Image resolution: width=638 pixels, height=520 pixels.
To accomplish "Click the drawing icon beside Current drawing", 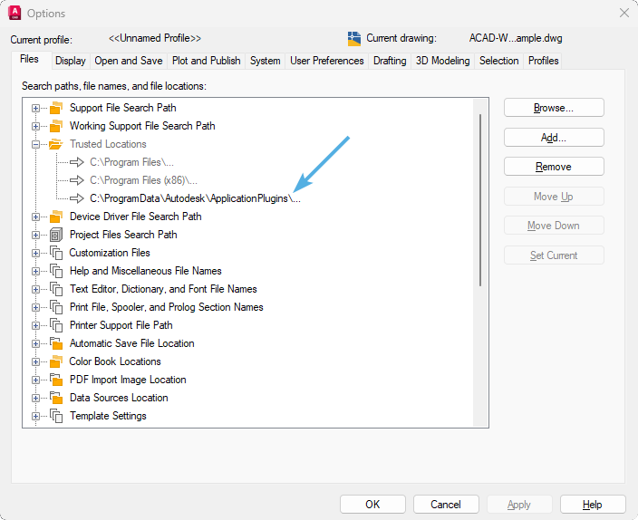I will coord(354,39).
